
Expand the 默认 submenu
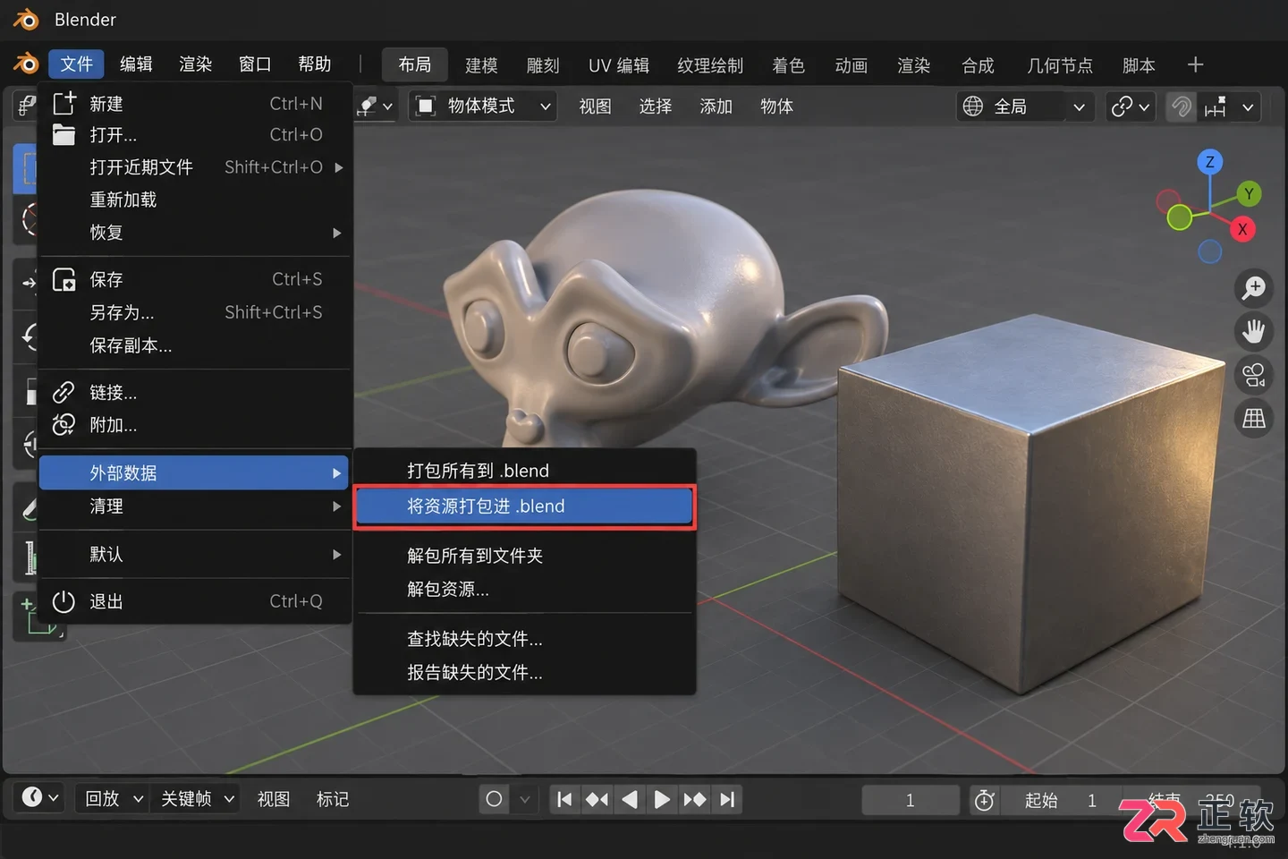(195, 555)
